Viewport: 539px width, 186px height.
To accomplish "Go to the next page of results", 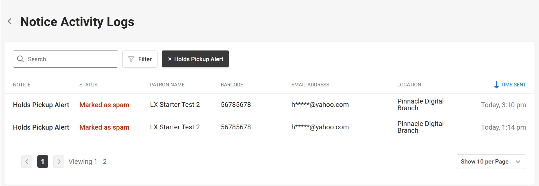I will (59, 162).
